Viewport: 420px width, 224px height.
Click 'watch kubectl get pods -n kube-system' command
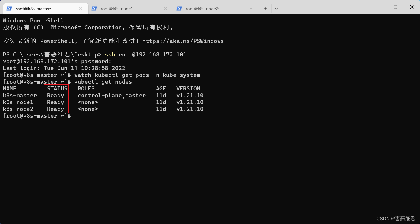(137, 75)
